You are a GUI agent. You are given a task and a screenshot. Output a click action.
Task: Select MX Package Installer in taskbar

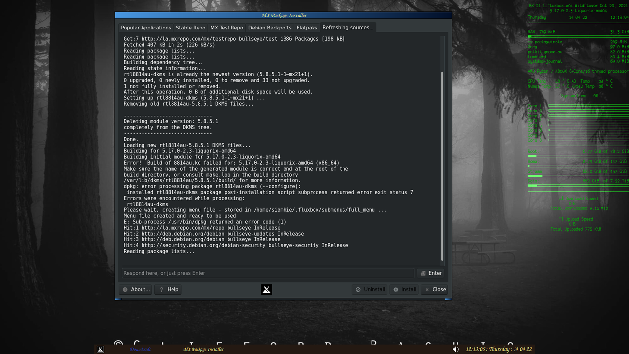(203, 349)
